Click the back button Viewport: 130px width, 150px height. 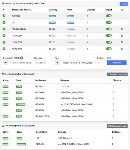(124, 4)
